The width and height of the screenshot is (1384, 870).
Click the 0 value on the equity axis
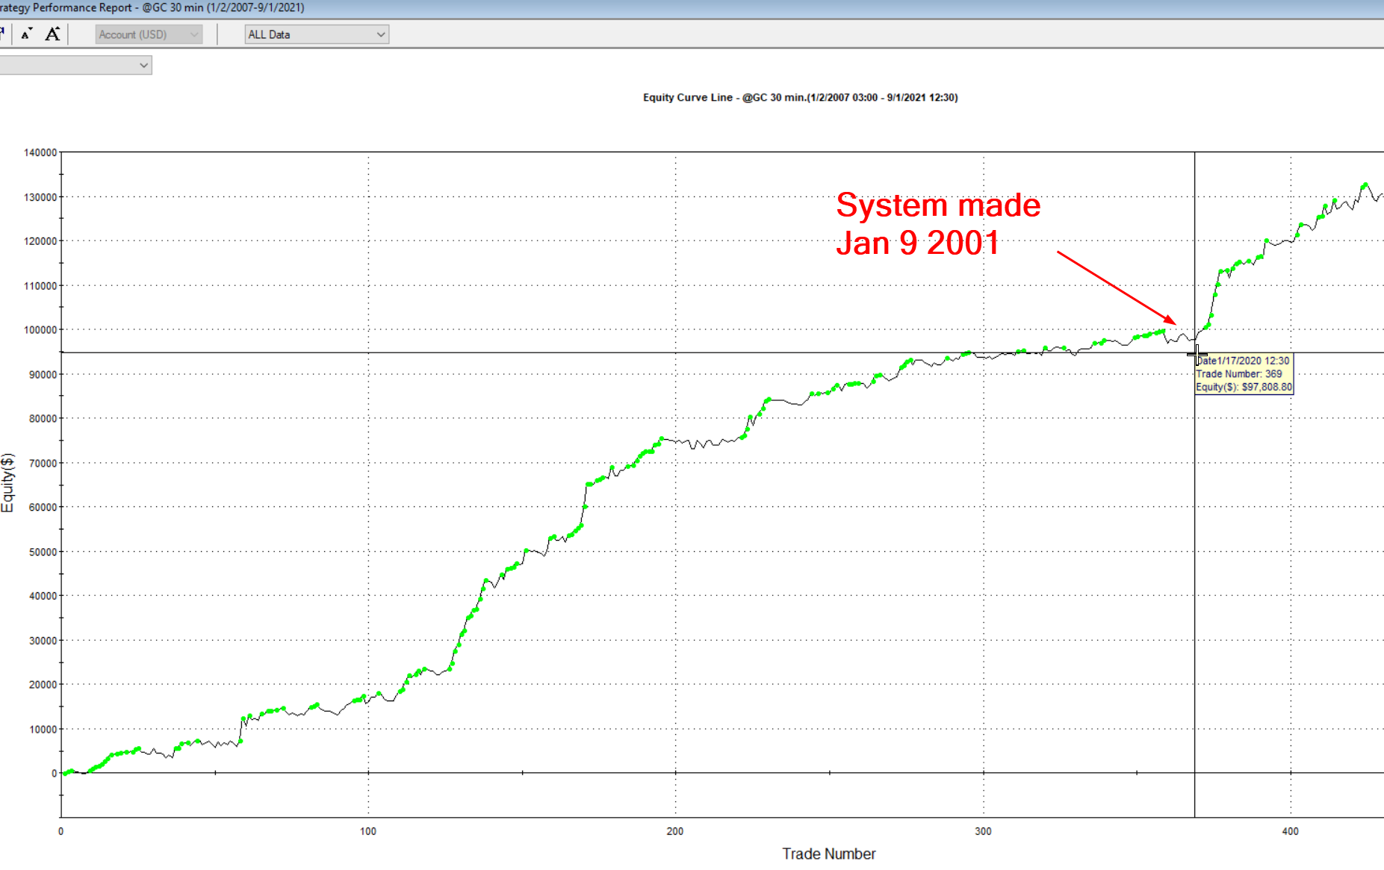click(54, 774)
